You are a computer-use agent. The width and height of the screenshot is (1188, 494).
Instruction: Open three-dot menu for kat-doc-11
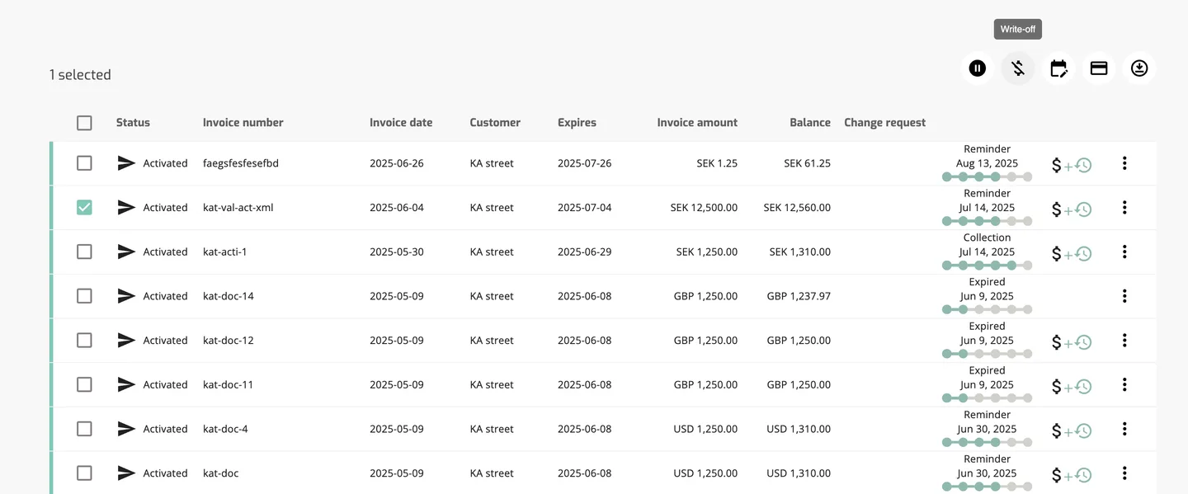(1124, 384)
